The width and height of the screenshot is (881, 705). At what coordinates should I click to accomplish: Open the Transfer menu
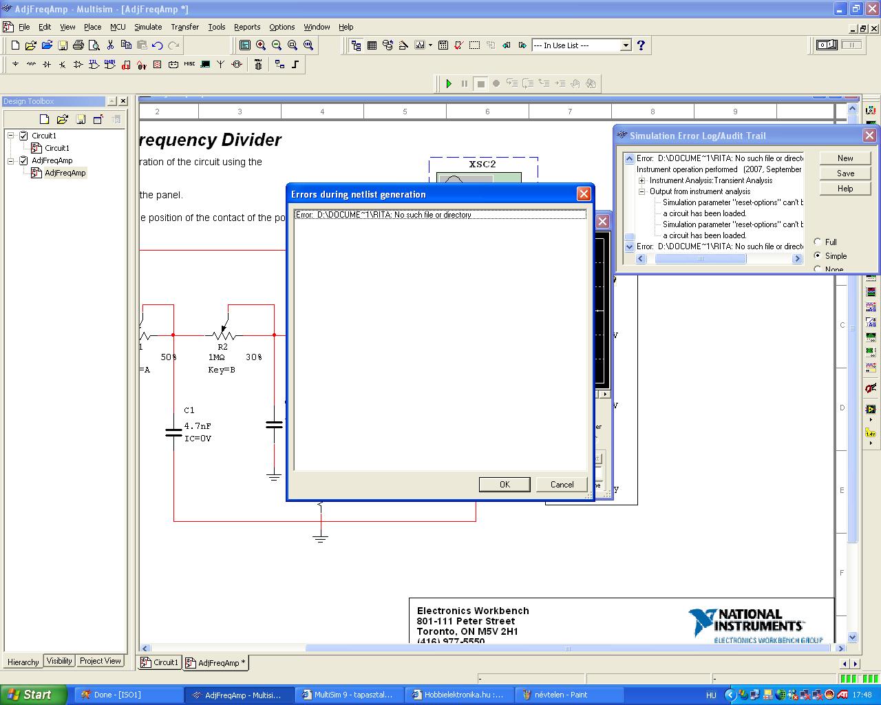(184, 27)
